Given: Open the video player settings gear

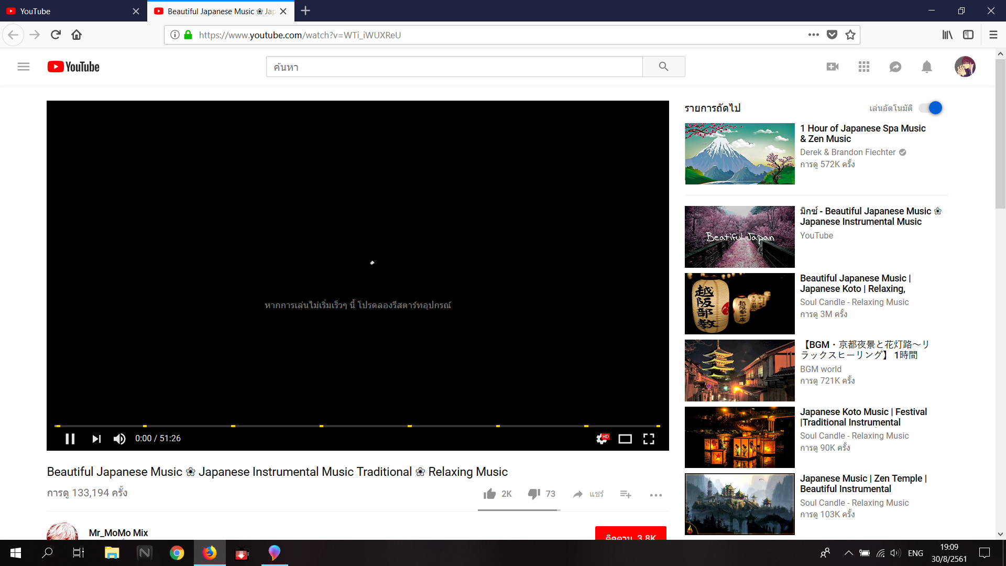Looking at the screenshot, I should pyautogui.click(x=602, y=439).
